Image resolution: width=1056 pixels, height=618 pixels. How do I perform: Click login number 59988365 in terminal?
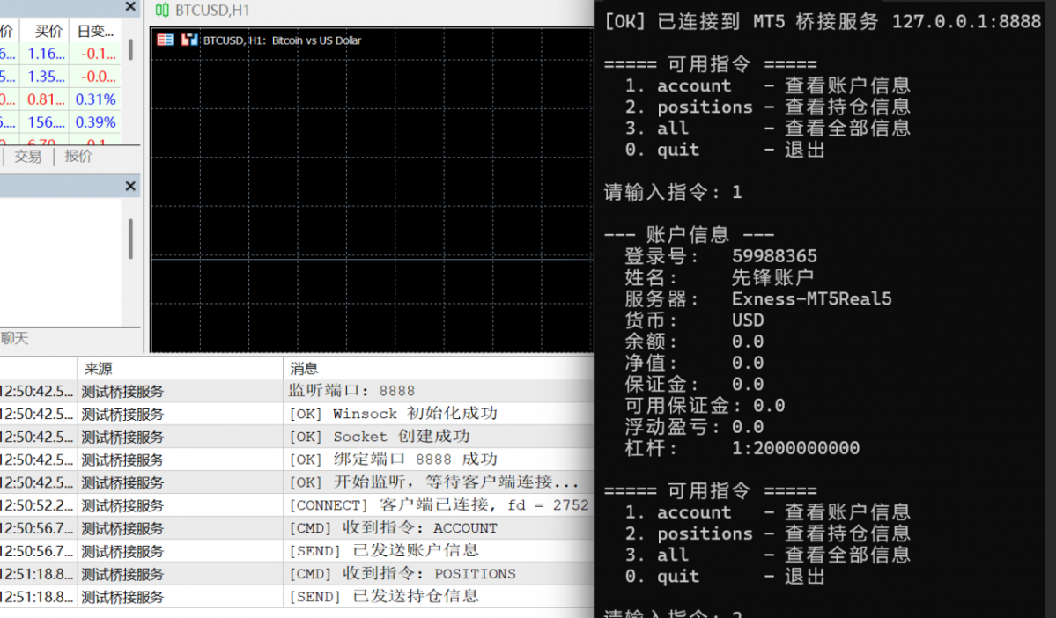click(x=774, y=256)
